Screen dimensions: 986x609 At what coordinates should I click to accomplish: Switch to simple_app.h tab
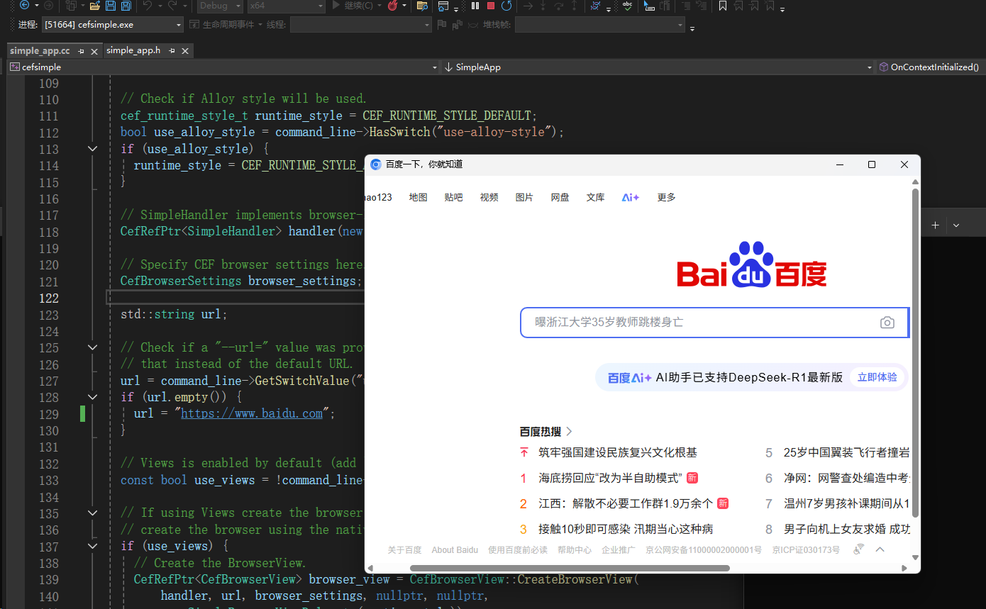point(133,50)
